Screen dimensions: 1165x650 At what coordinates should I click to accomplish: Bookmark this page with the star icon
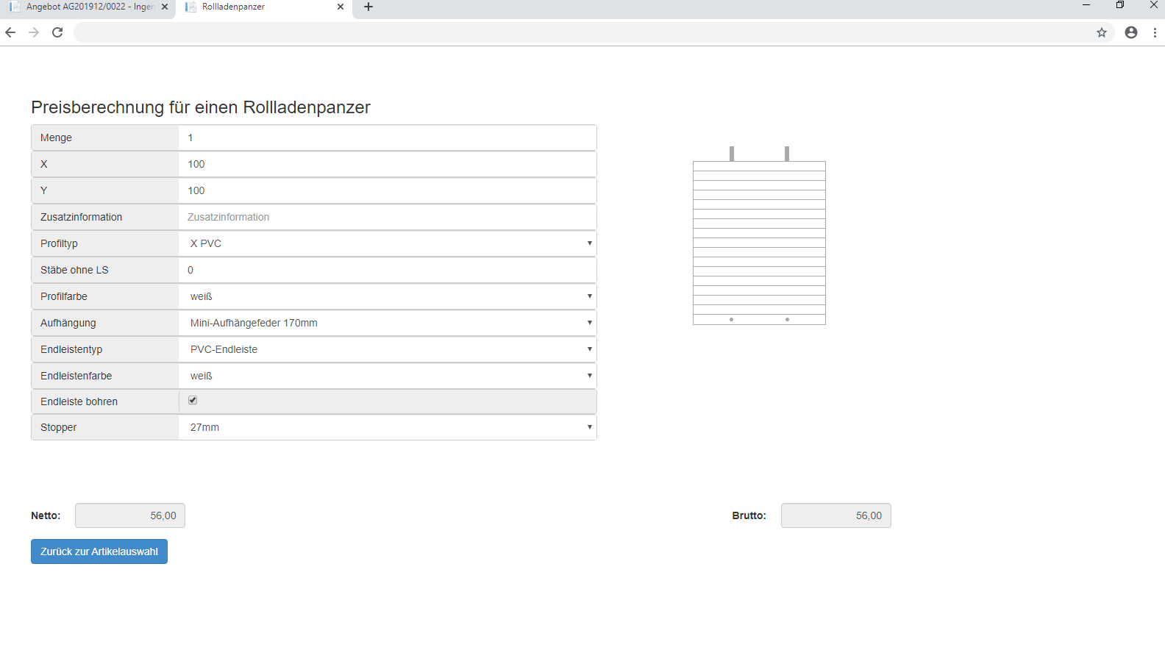coord(1102,32)
